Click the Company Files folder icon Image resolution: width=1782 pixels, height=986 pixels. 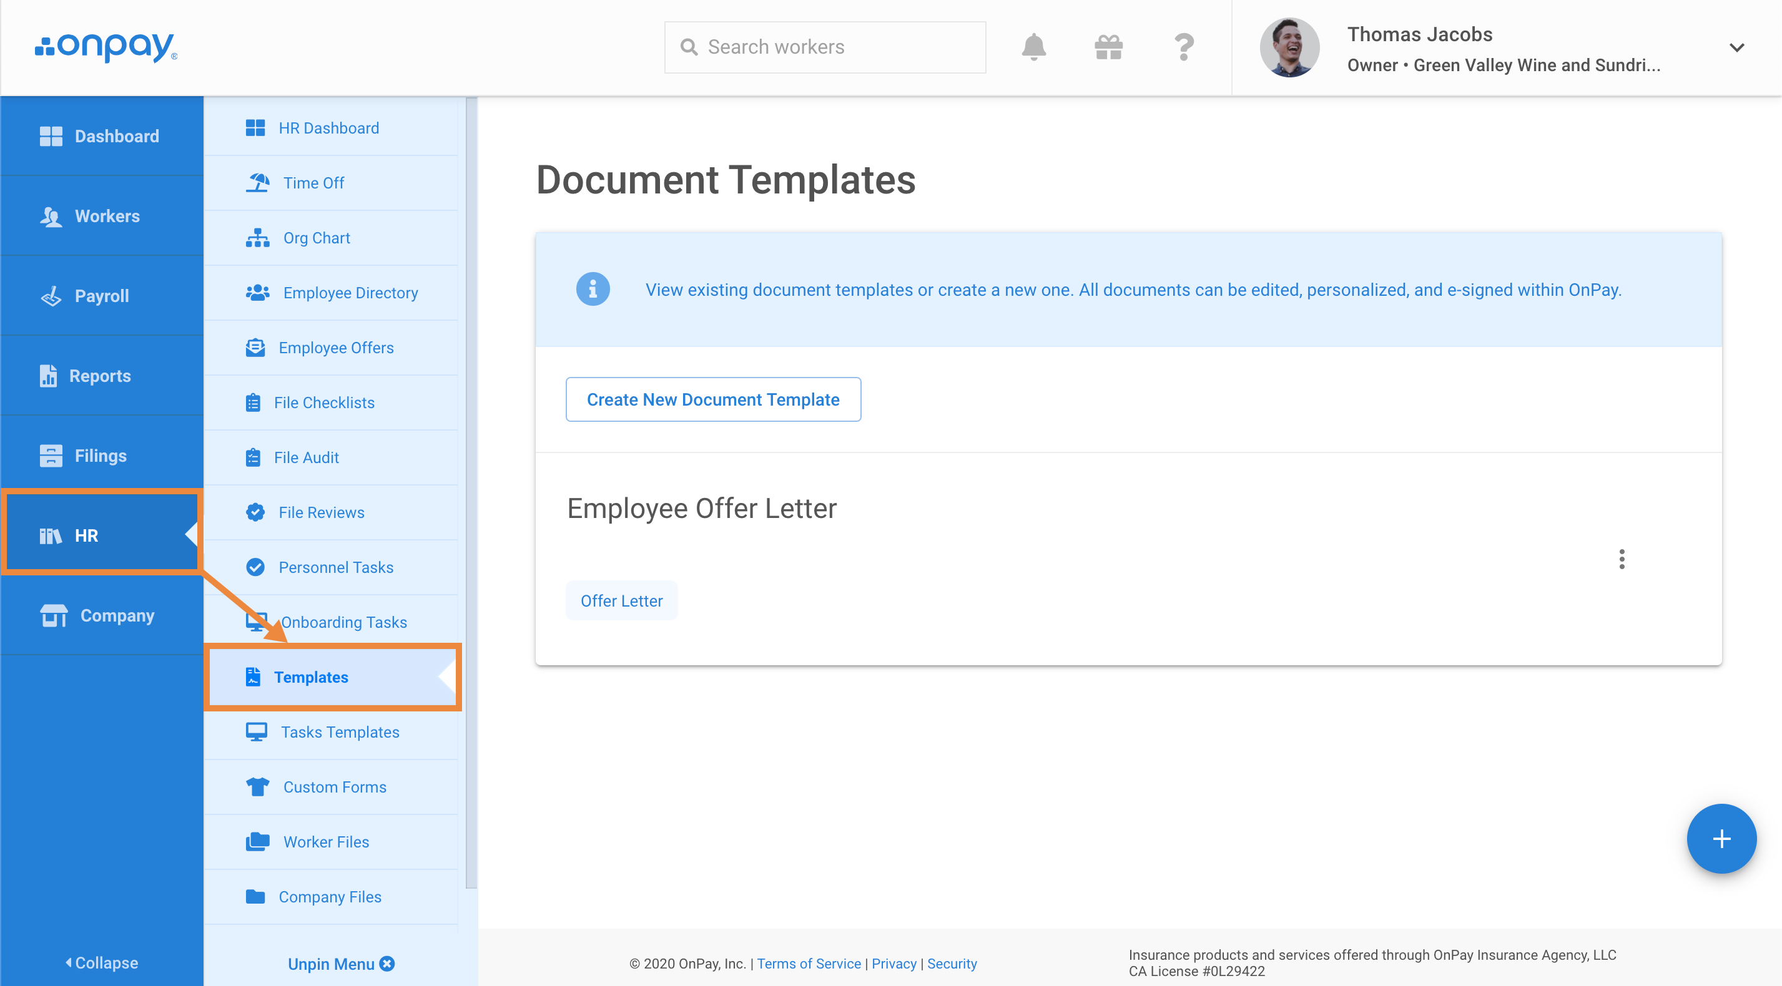(255, 896)
